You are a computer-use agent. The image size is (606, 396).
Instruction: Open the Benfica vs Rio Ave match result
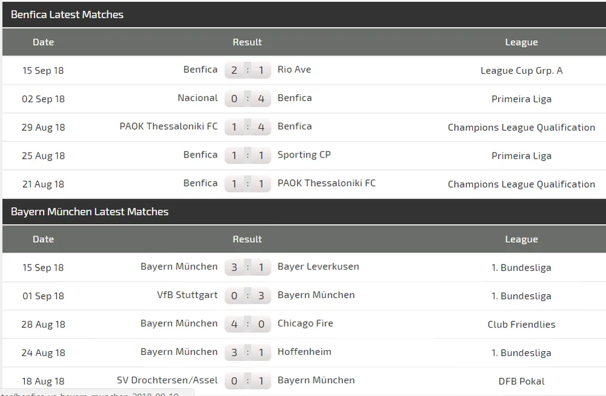pyautogui.click(x=247, y=70)
